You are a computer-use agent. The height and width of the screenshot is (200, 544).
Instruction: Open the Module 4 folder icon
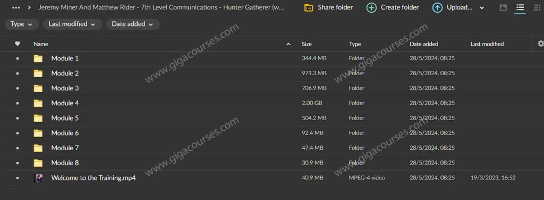pos(38,103)
